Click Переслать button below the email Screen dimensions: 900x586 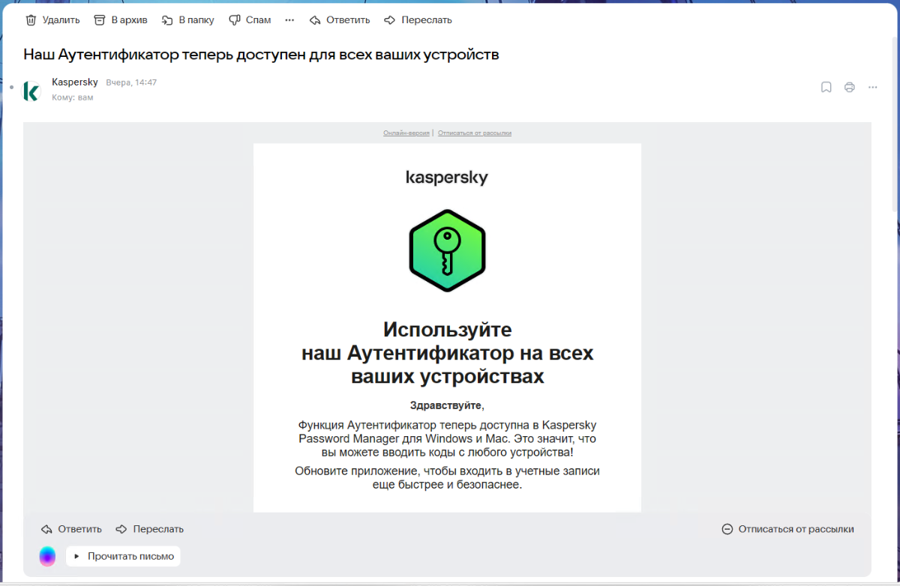coord(149,529)
